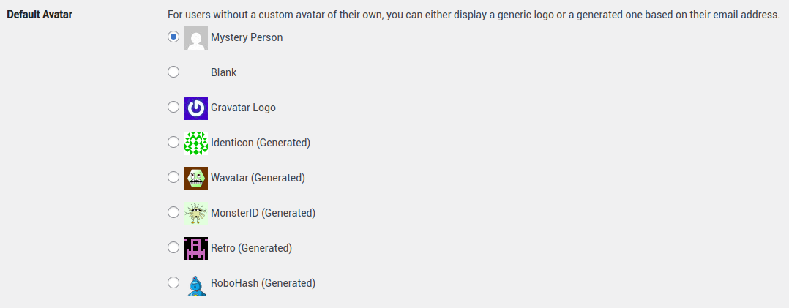
Task: Select the Mystery Person radio button
Action: coord(173,37)
